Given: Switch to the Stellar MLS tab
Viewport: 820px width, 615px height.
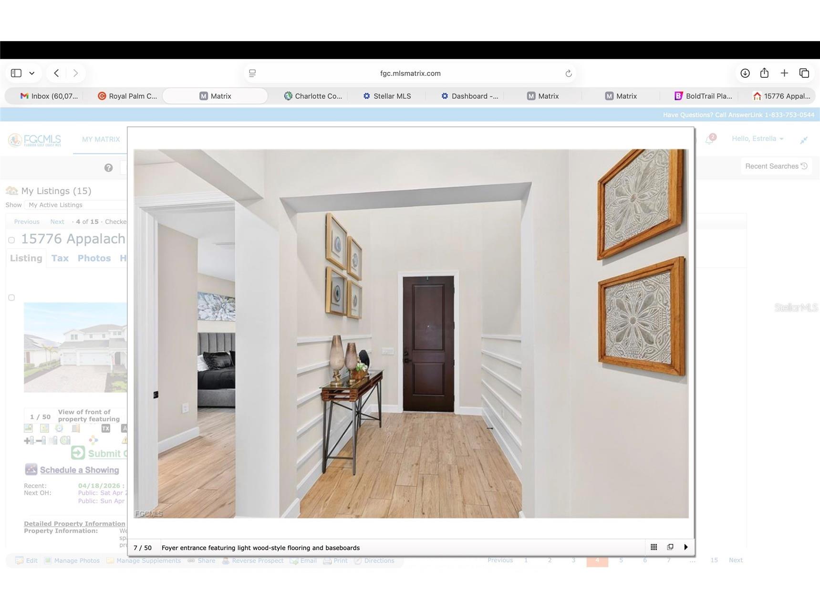Looking at the screenshot, I should 387,96.
